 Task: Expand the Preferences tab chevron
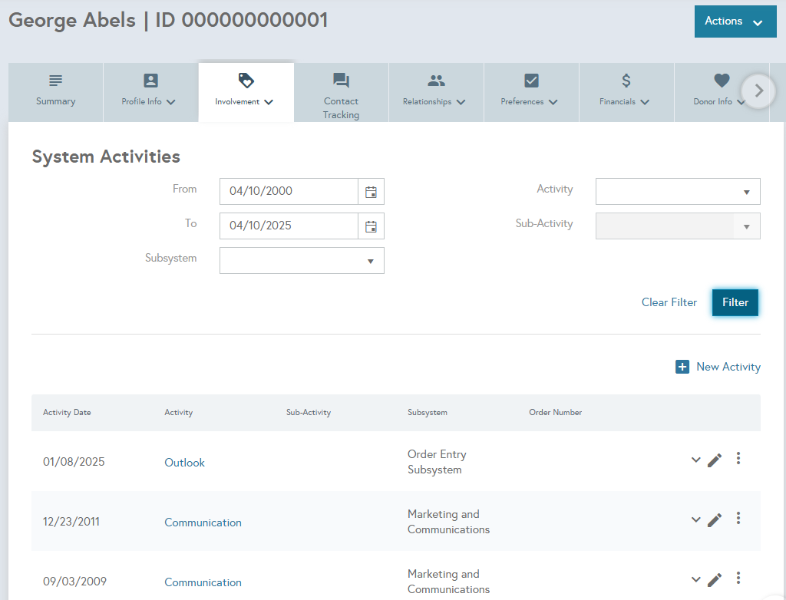point(553,102)
